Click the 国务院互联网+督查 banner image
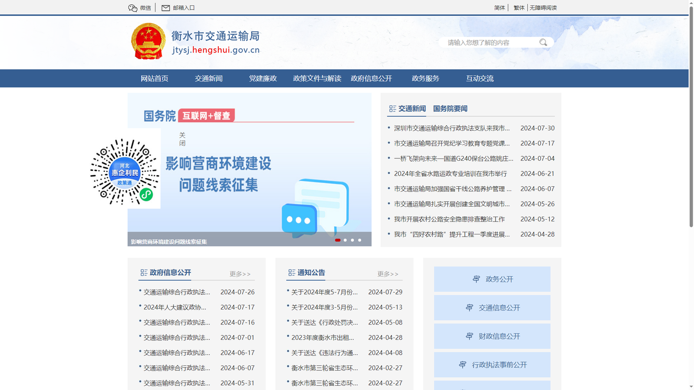Screen dimensions: 694x390 (x=250, y=169)
